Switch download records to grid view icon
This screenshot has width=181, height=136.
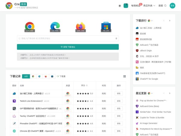point(125,76)
